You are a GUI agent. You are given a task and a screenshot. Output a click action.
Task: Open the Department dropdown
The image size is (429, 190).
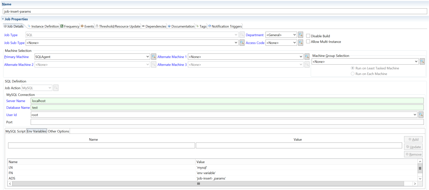click(x=294, y=35)
